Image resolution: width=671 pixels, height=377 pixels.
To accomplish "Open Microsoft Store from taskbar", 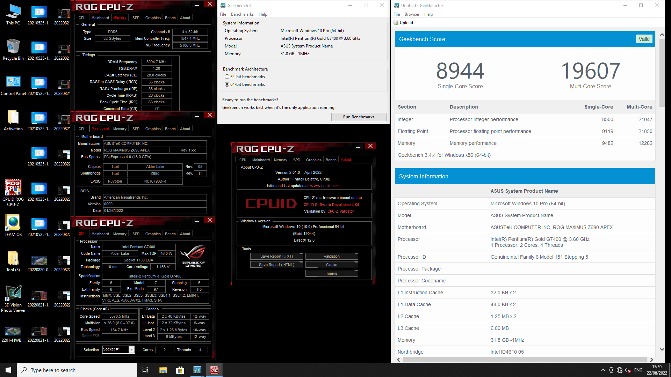I will click(x=180, y=370).
